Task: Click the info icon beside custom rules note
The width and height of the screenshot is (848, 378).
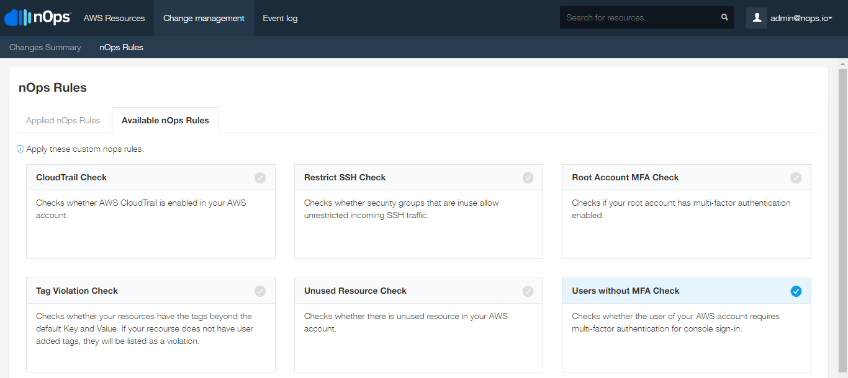Action: (x=20, y=149)
